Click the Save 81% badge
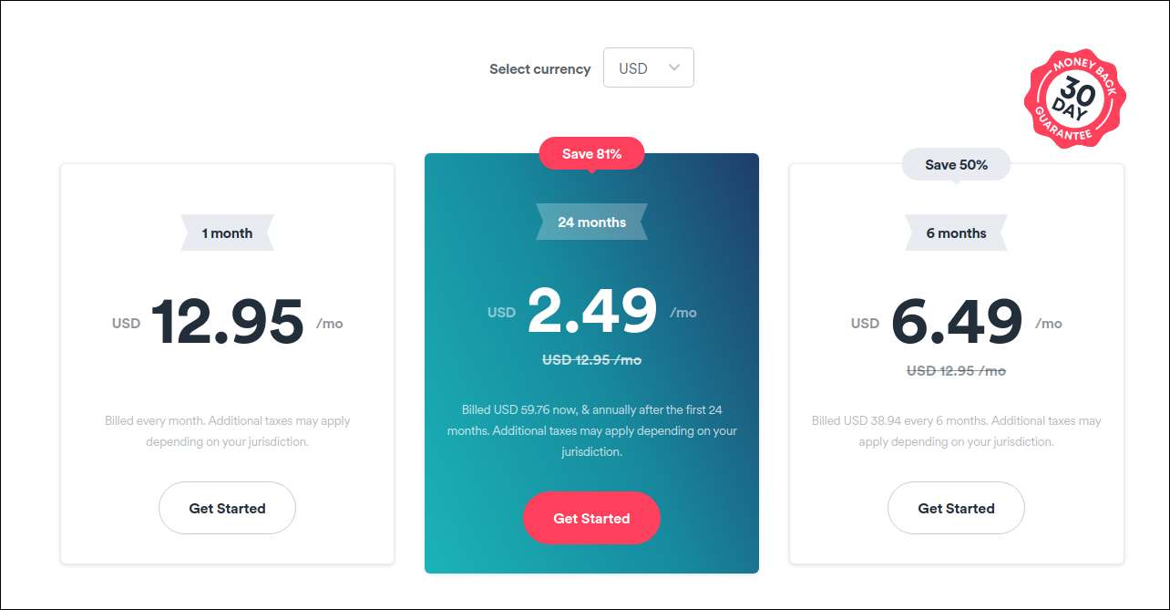The image size is (1170, 610). [591, 154]
